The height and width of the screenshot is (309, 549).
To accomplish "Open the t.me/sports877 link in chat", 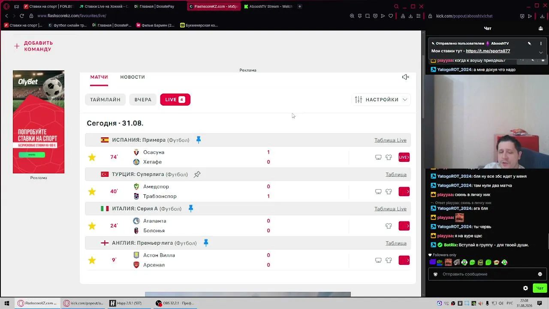I will [x=488, y=51].
